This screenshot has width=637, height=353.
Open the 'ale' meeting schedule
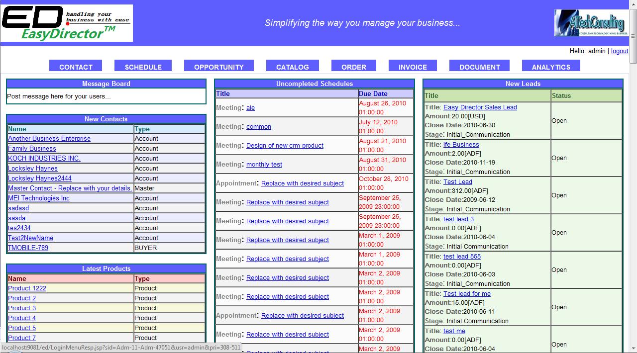(250, 108)
